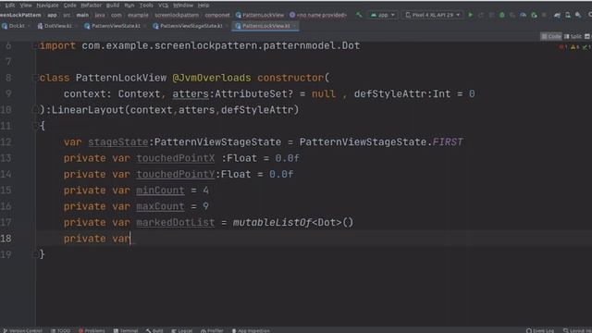Open the Help menu
The image size is (592, 333).
(203, 6)
